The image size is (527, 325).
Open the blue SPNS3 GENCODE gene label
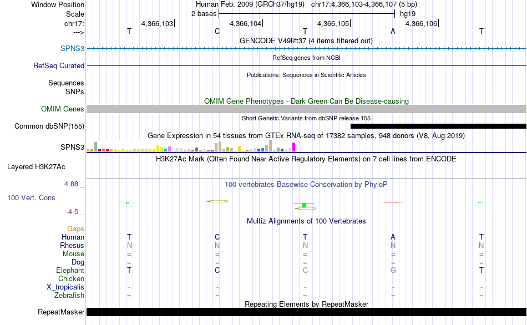pos(72,48)
